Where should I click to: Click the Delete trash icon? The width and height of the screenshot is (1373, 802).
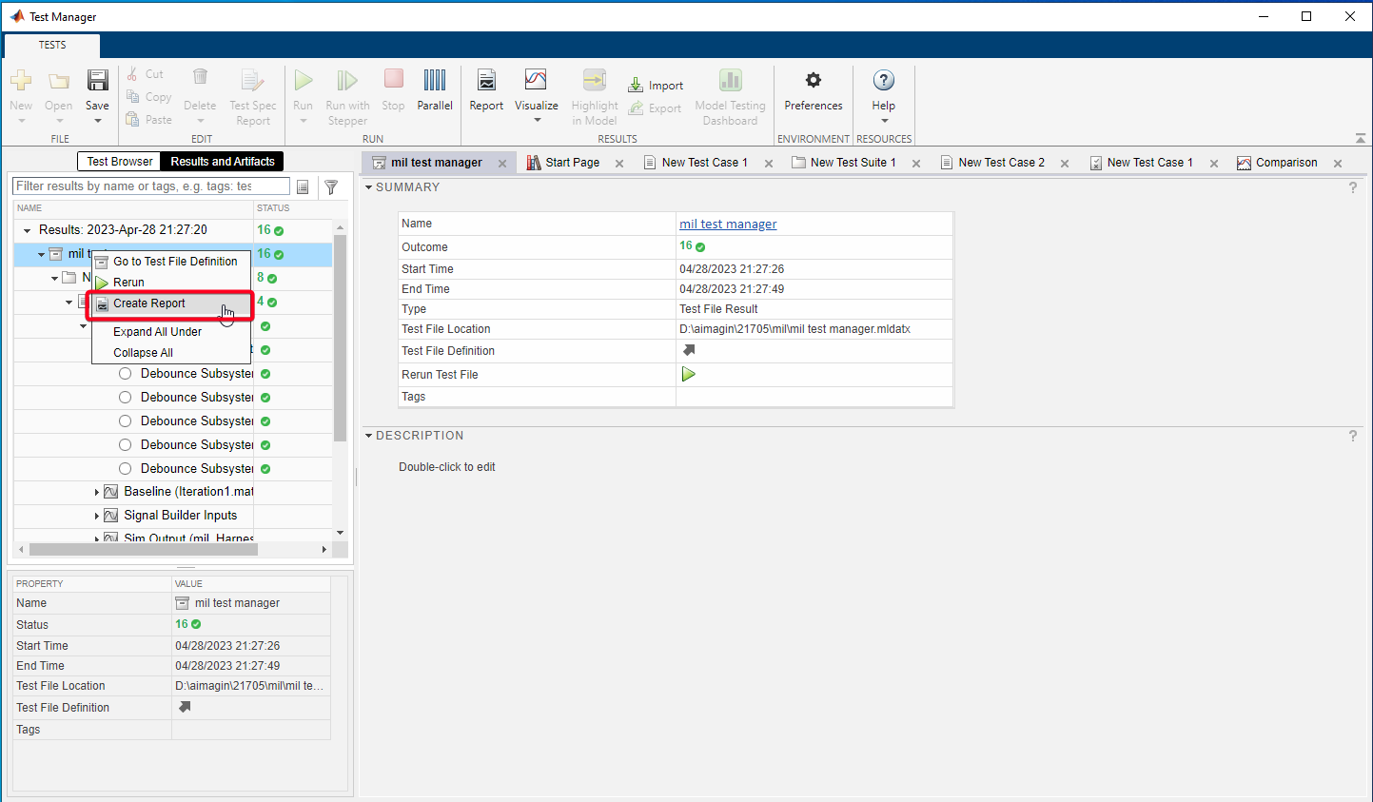click(x=200, y=78)
